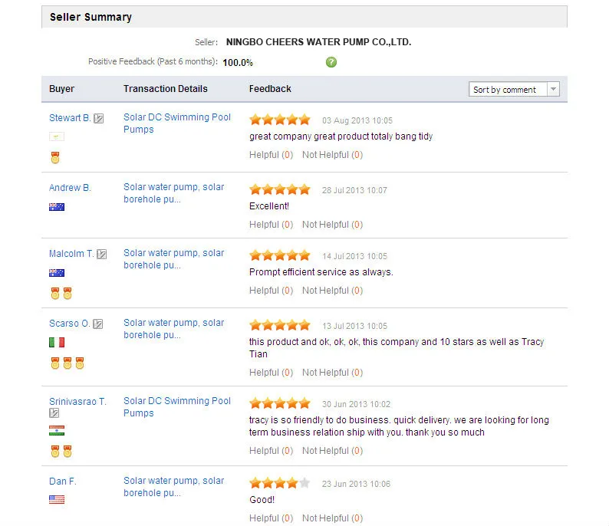Click the Feedback column header
This screenshot has width=609, height=526.
[270, 89]
